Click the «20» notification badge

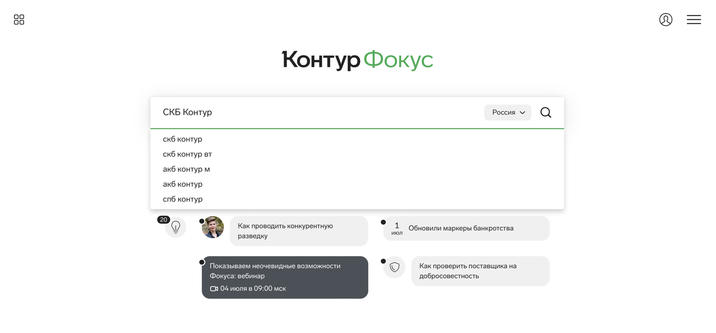[x=163, y=220]
